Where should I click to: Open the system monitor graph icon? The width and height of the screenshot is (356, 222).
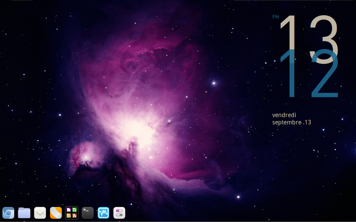pos(103,213)
